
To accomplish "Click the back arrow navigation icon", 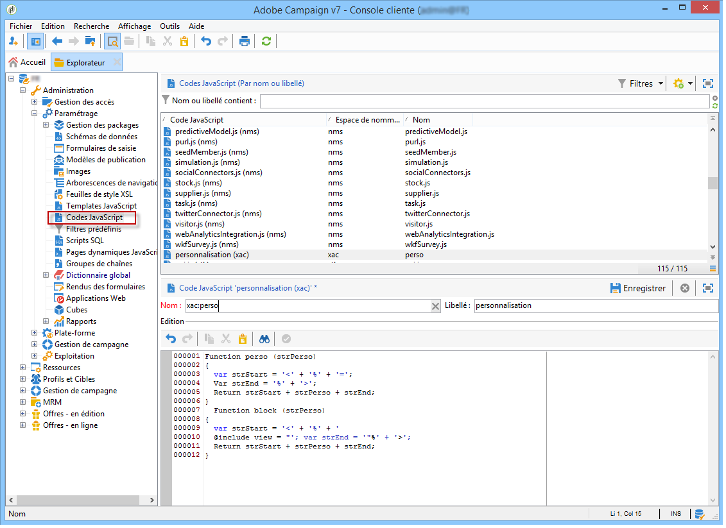I will (x=57, y=42).
